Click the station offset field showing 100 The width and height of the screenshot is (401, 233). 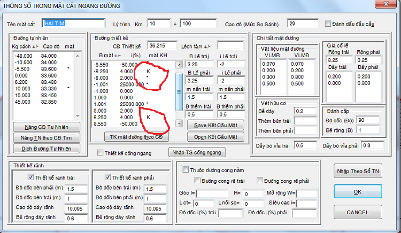pos(198,24)
